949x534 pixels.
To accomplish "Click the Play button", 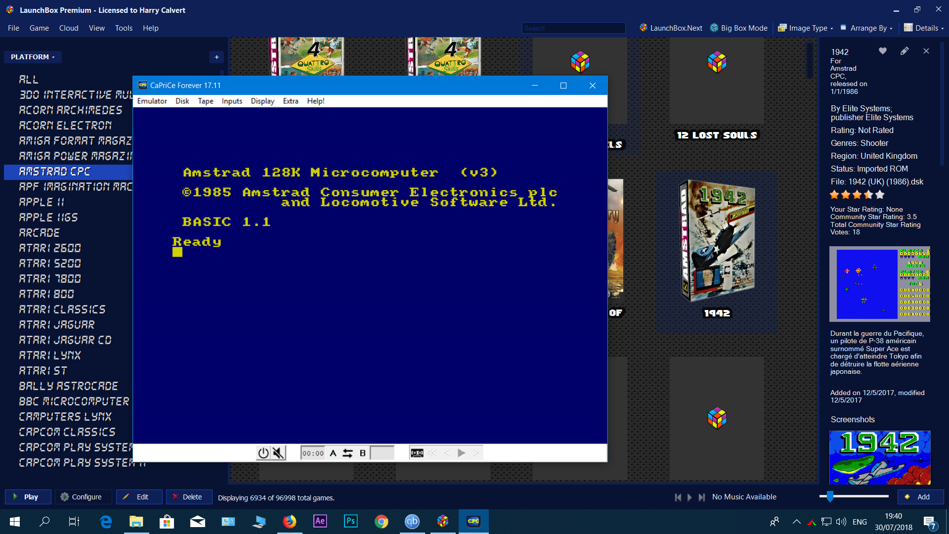I will [x=28, y=497].
